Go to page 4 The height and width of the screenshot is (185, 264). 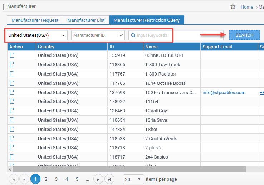[67, 179]
